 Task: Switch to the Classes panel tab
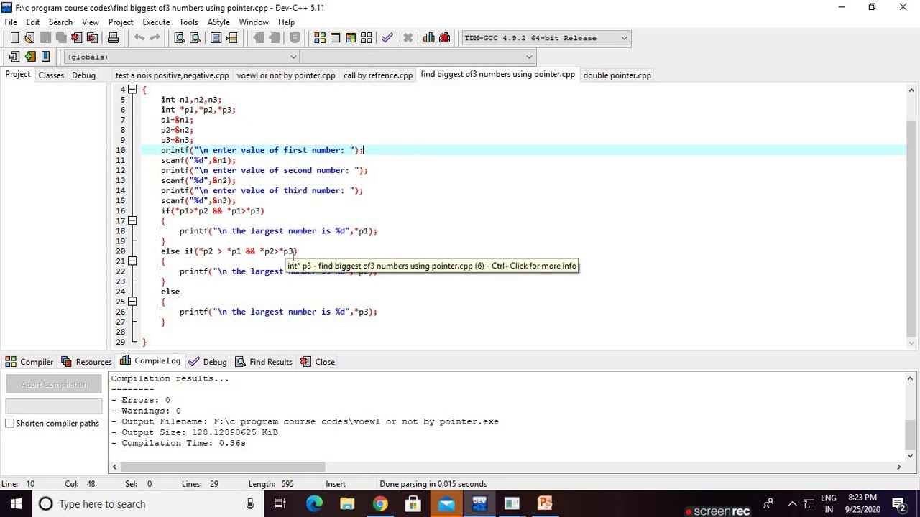(51, 75)
